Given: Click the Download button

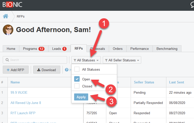Looking at the screenshot, I should coord(46,70).
